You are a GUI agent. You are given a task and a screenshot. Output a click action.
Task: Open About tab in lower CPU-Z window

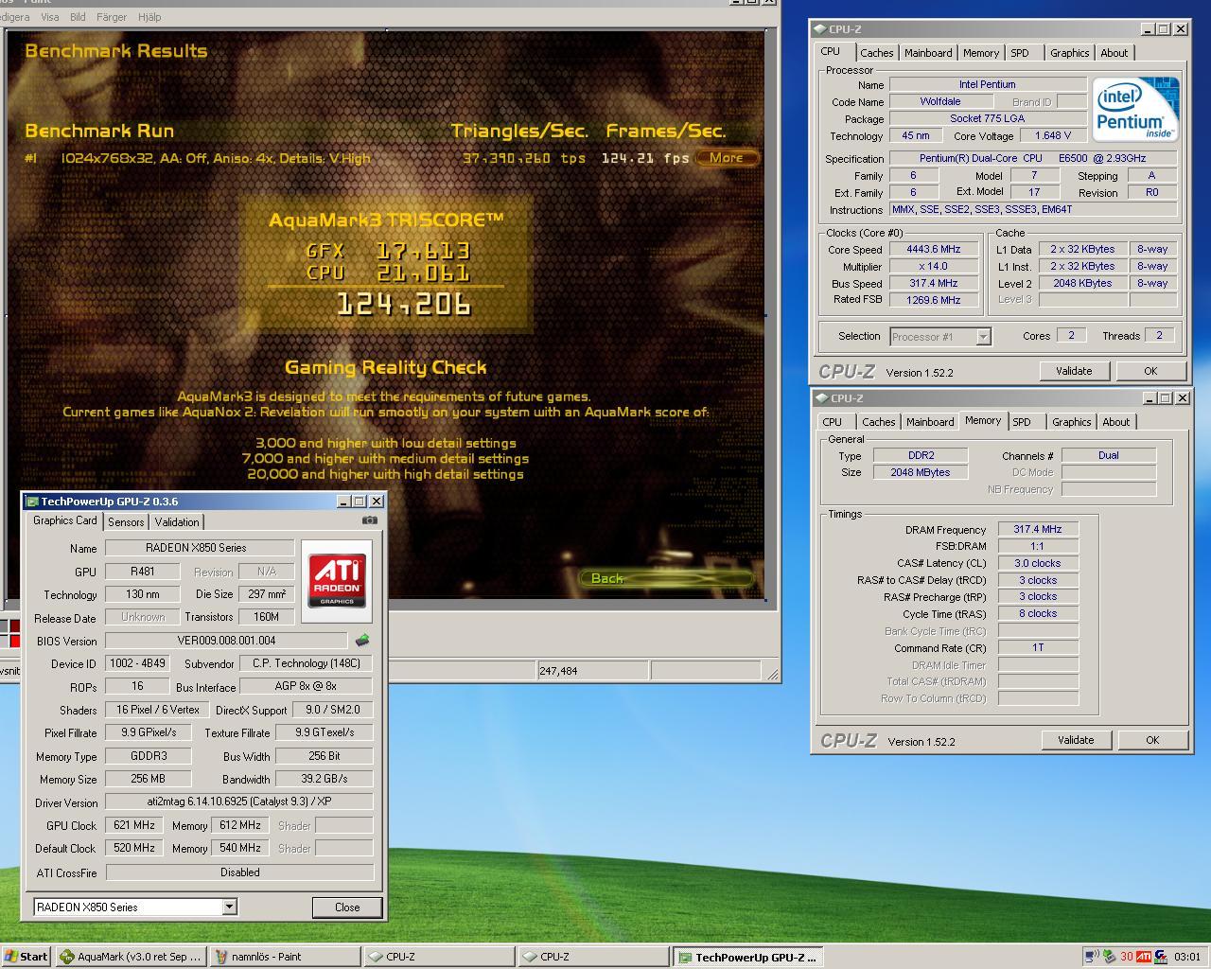click(x=1116, y=422)
